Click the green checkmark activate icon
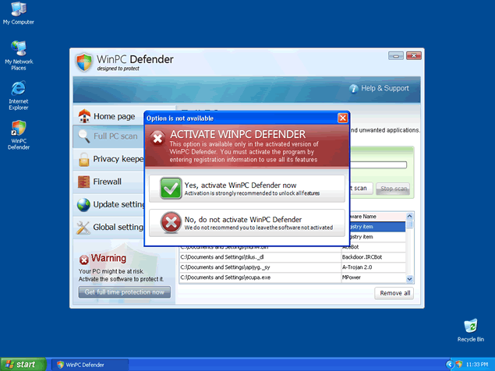495x371 pixels. pos(170,189)
